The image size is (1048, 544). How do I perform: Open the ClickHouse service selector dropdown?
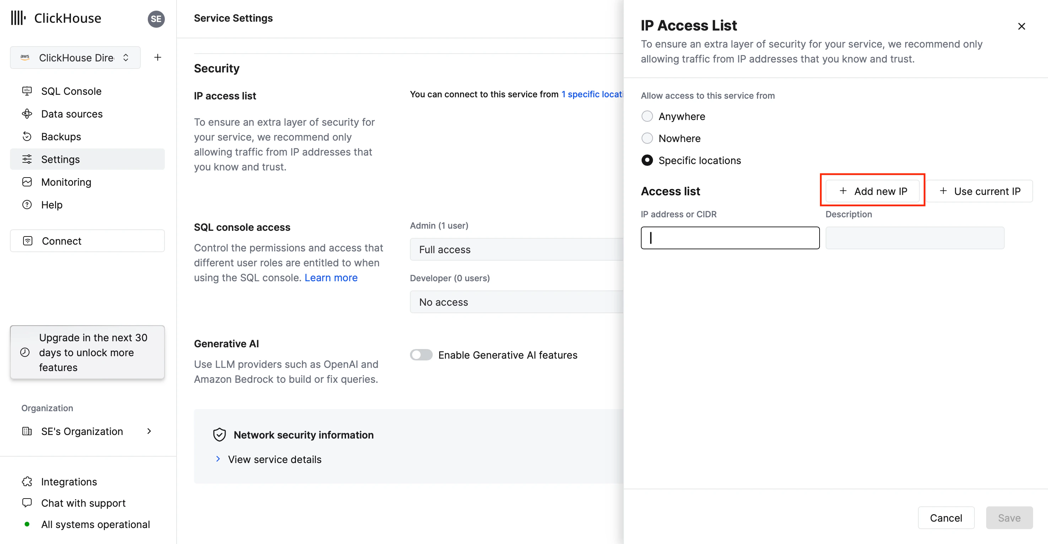[x=75, y=57]
